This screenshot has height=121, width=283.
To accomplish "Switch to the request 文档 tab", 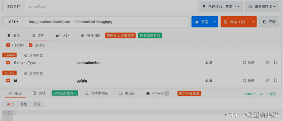I will click(38, 36).
